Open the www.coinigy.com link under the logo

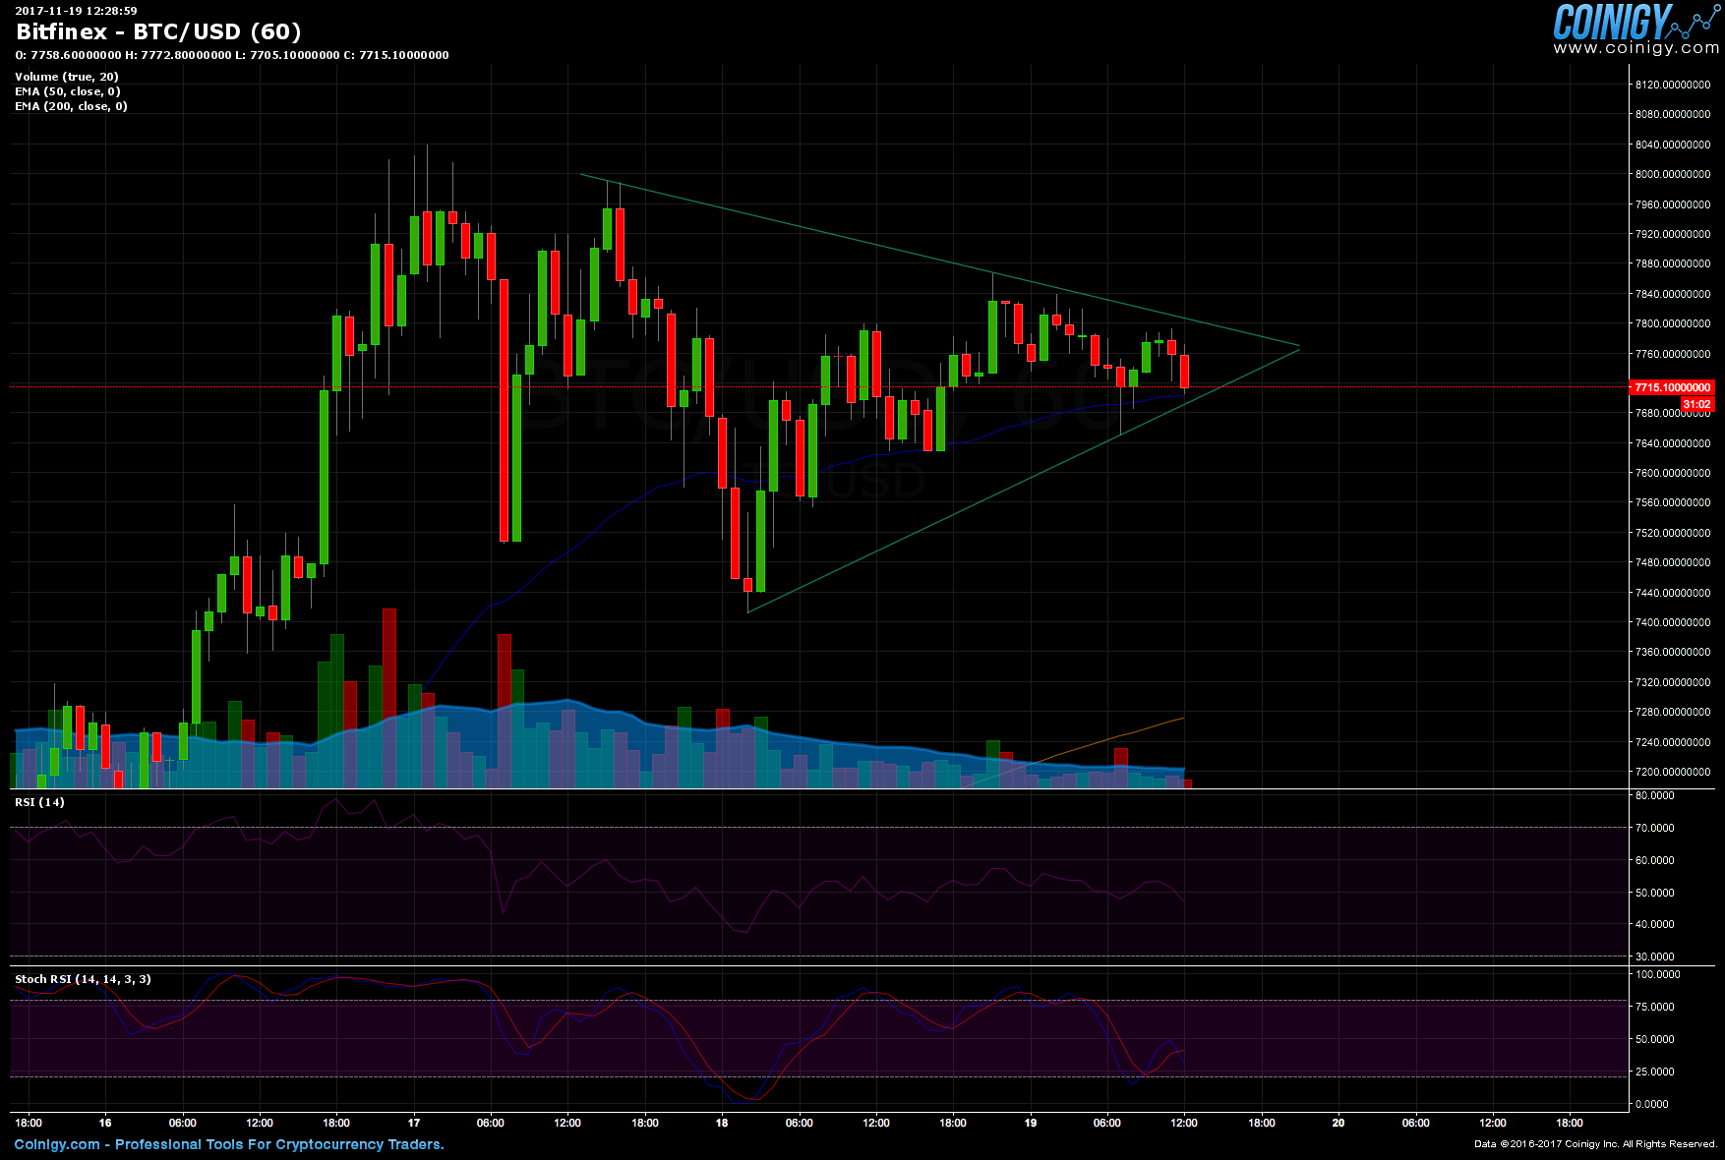[1636, 48]
